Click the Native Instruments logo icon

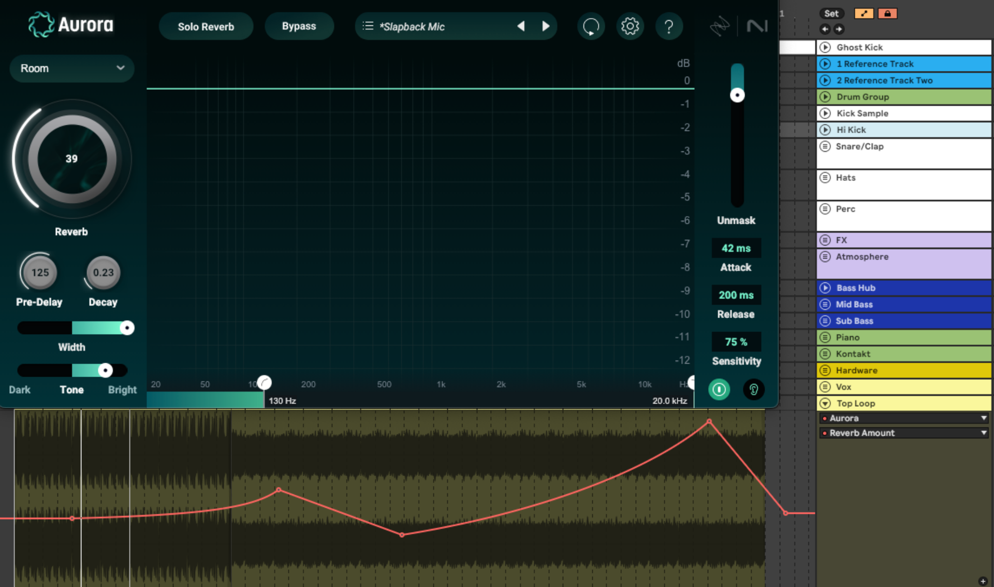[756, 26]
